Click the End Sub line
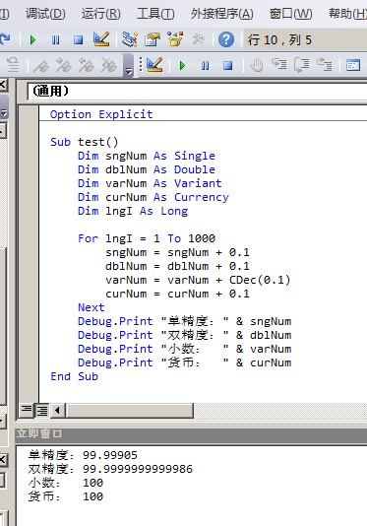 coord(74,376)
